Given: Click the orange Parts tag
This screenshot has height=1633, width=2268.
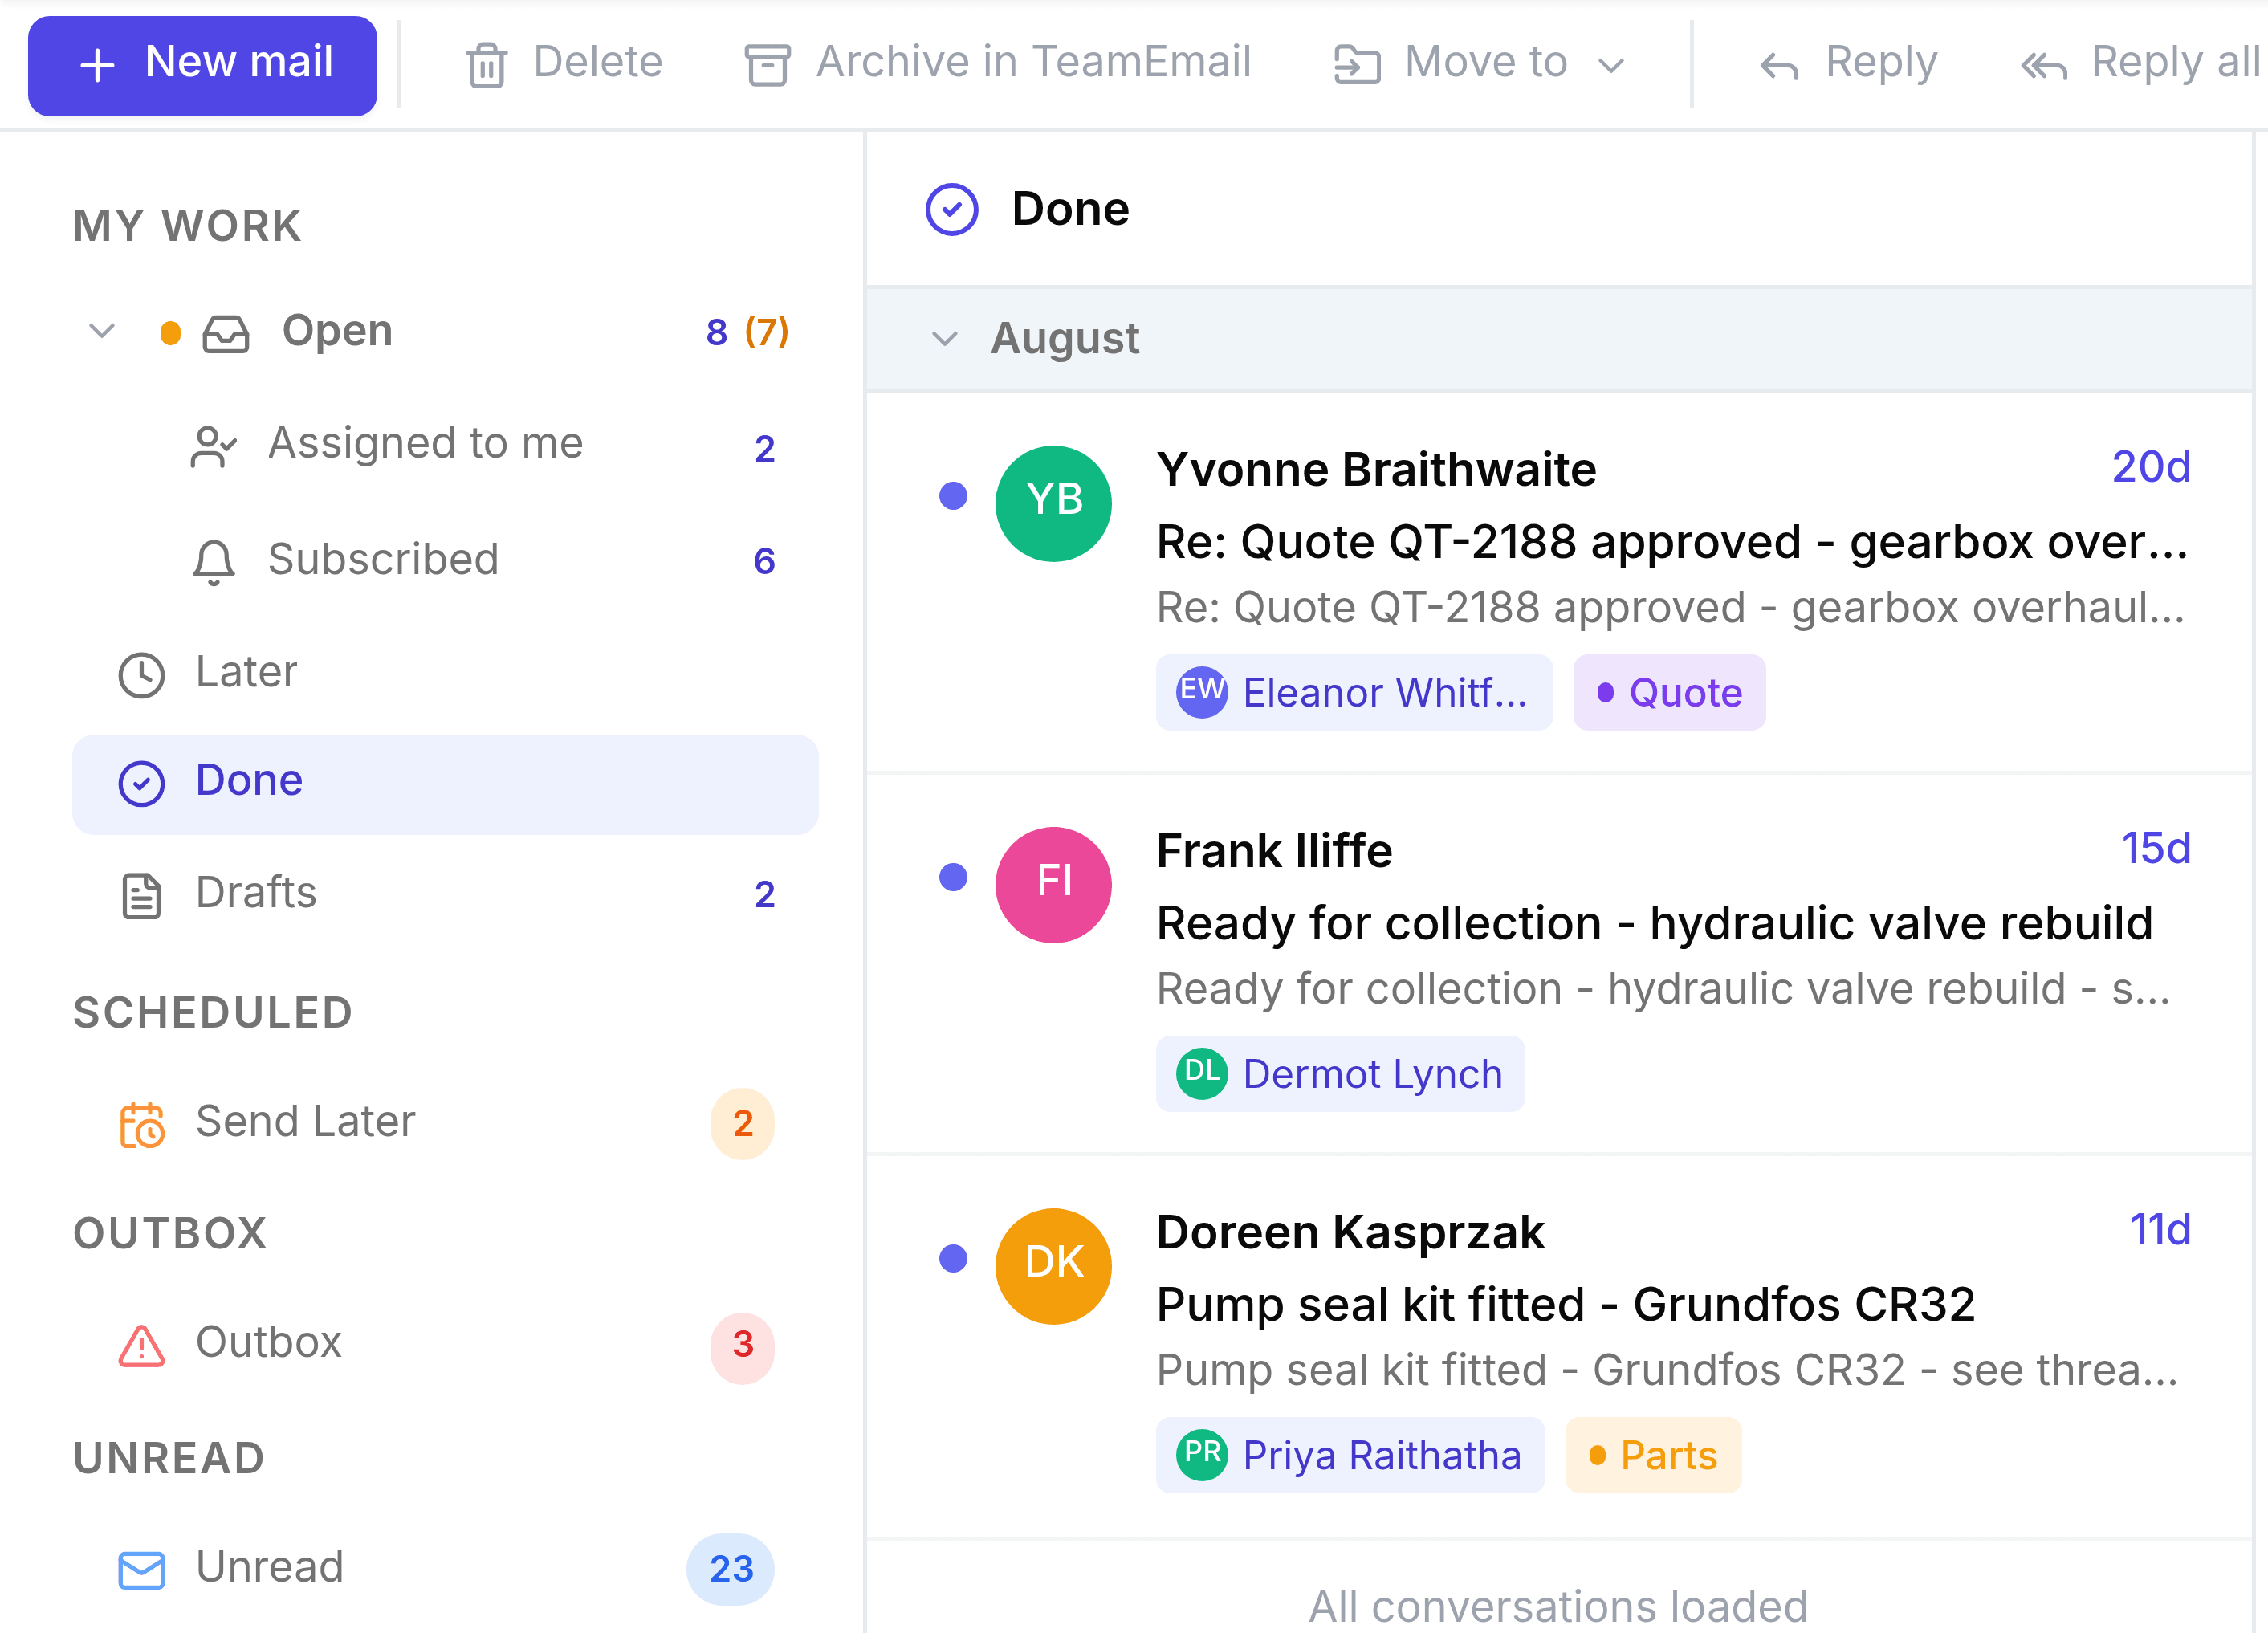Looking at the screenshot, I should (x=1653, y=1455).
